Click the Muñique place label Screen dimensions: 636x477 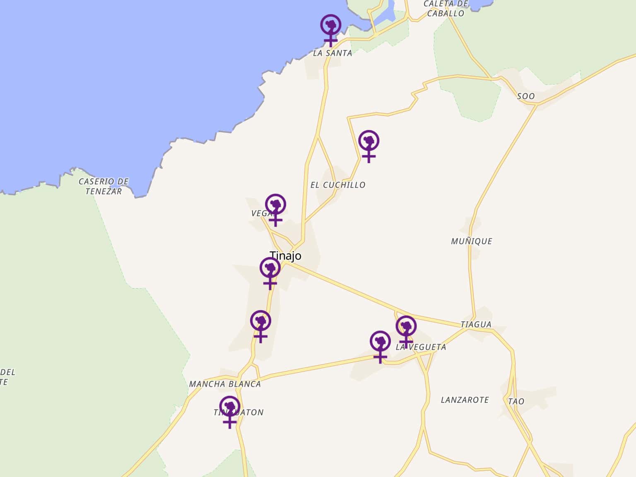click(x=472, y=241)
